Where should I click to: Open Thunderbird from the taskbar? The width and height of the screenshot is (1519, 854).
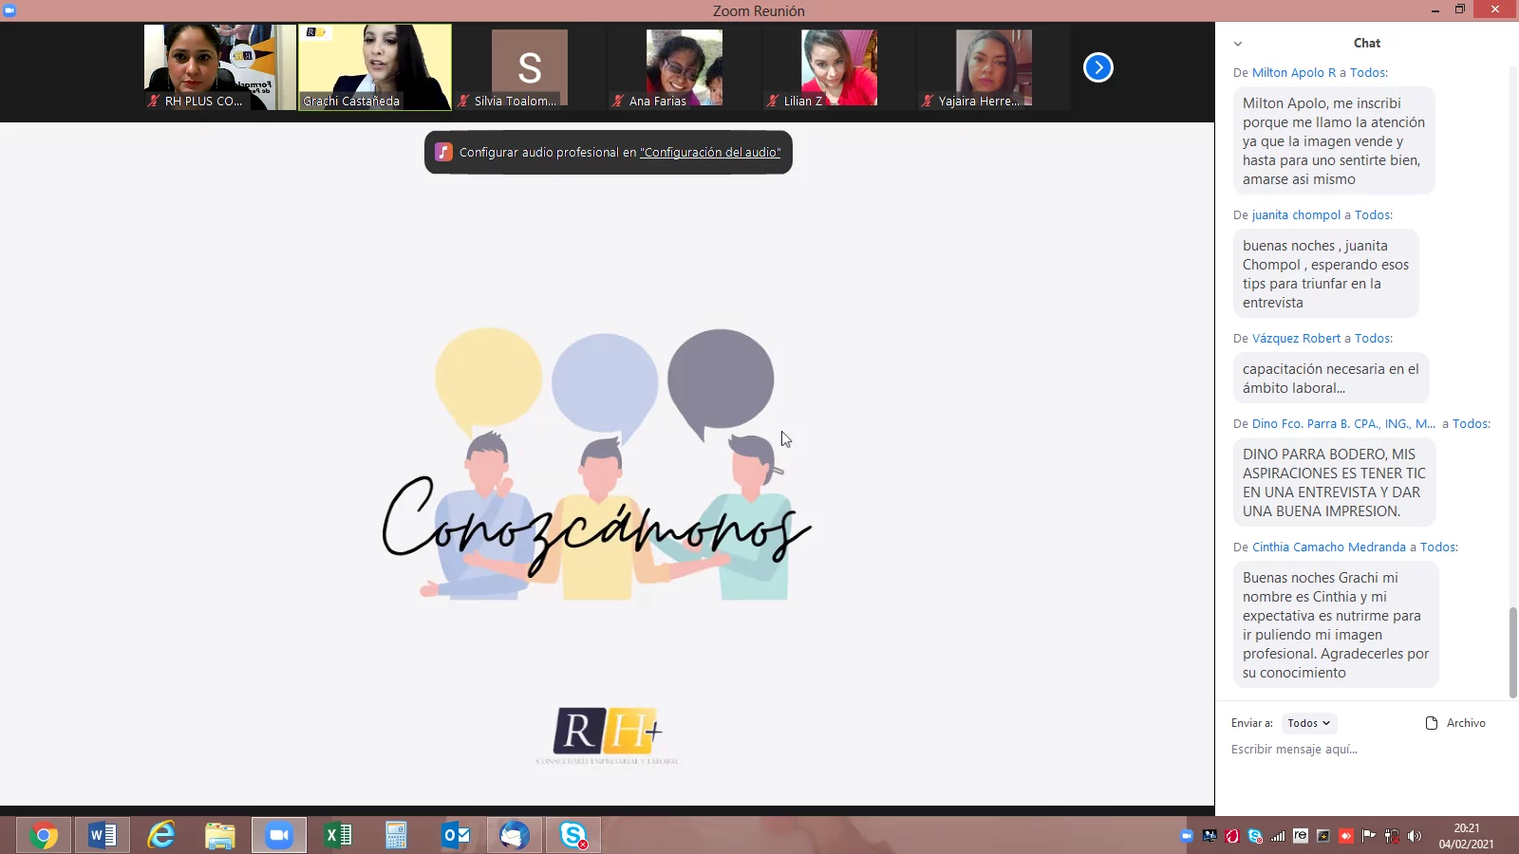(514, 835)
